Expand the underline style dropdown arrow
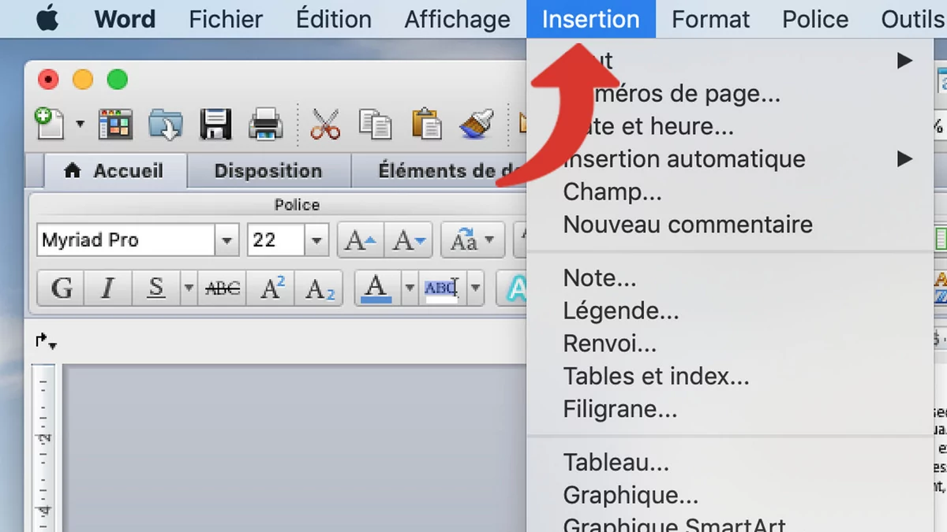This screenshot has height=532, width=947. [x=189, y=288]
